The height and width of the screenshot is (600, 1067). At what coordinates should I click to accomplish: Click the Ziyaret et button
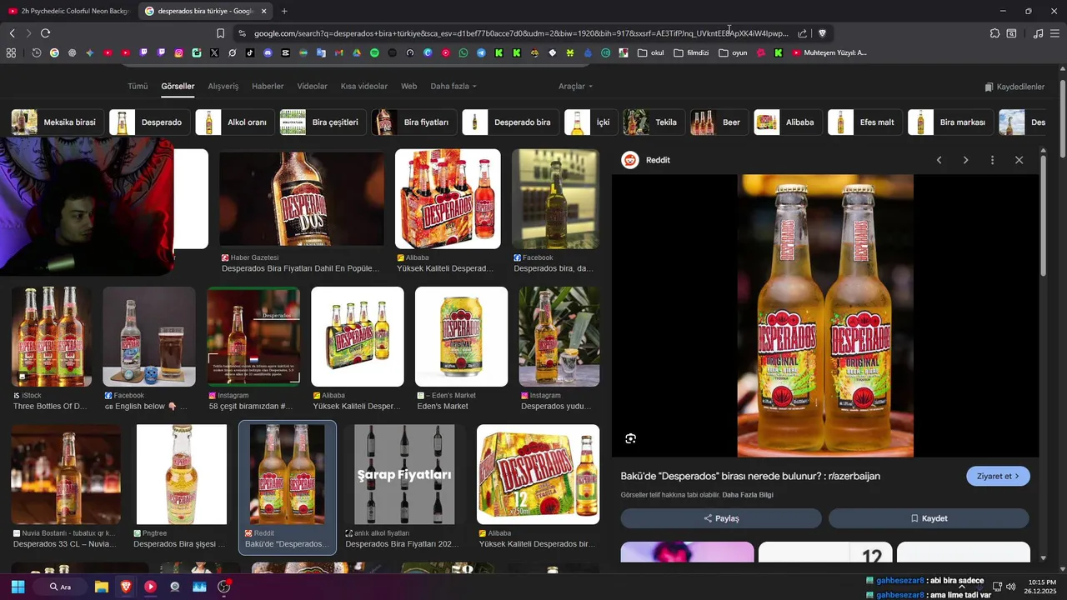[x=998, y=476]
